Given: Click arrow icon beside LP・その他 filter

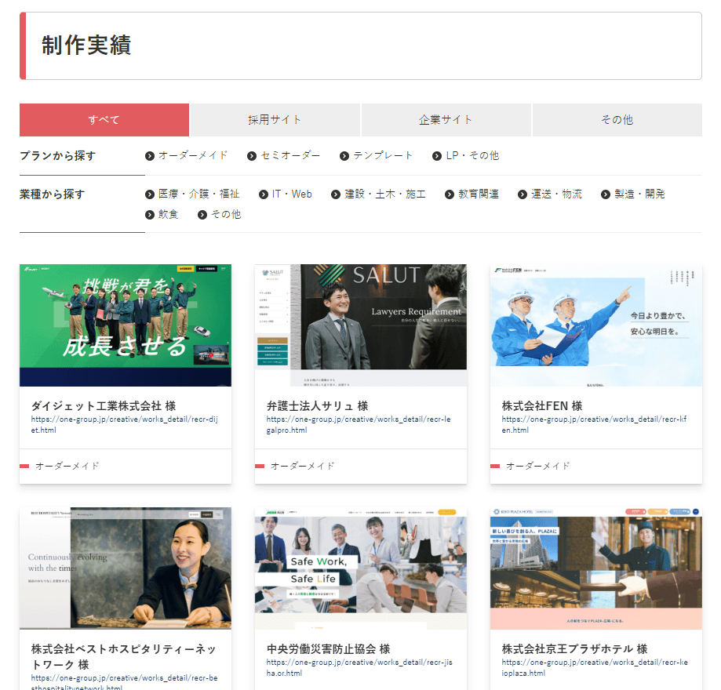Looking at the screenshot, I should pos(437,156).
